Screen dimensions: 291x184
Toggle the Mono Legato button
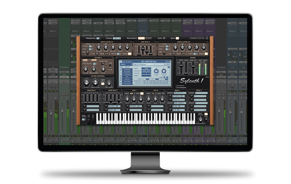pos(206,114)
